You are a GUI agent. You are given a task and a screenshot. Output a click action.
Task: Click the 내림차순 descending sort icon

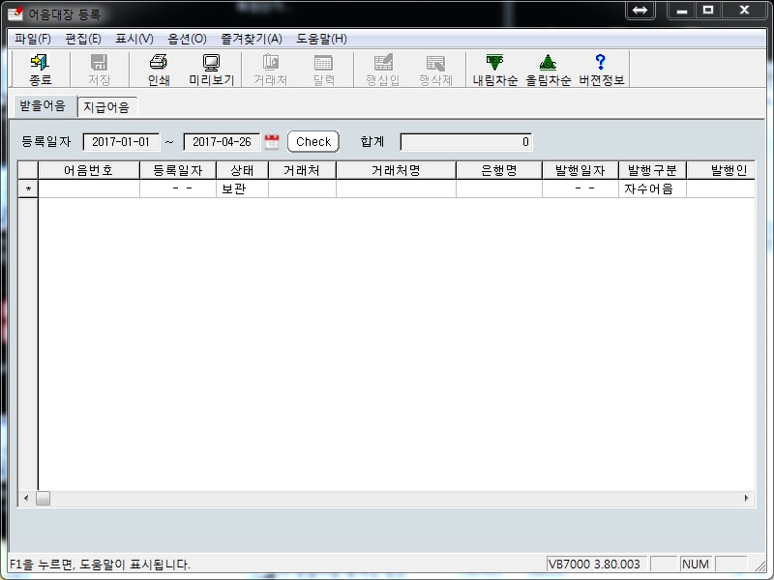pos(494,70)
